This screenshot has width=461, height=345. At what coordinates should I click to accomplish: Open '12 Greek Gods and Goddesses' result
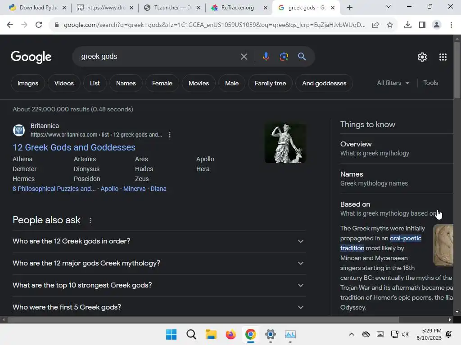[x=74, y=147]
